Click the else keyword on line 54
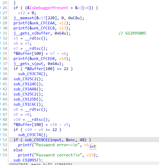This screenshot has width=159, height=165. [x=18, y=150]
